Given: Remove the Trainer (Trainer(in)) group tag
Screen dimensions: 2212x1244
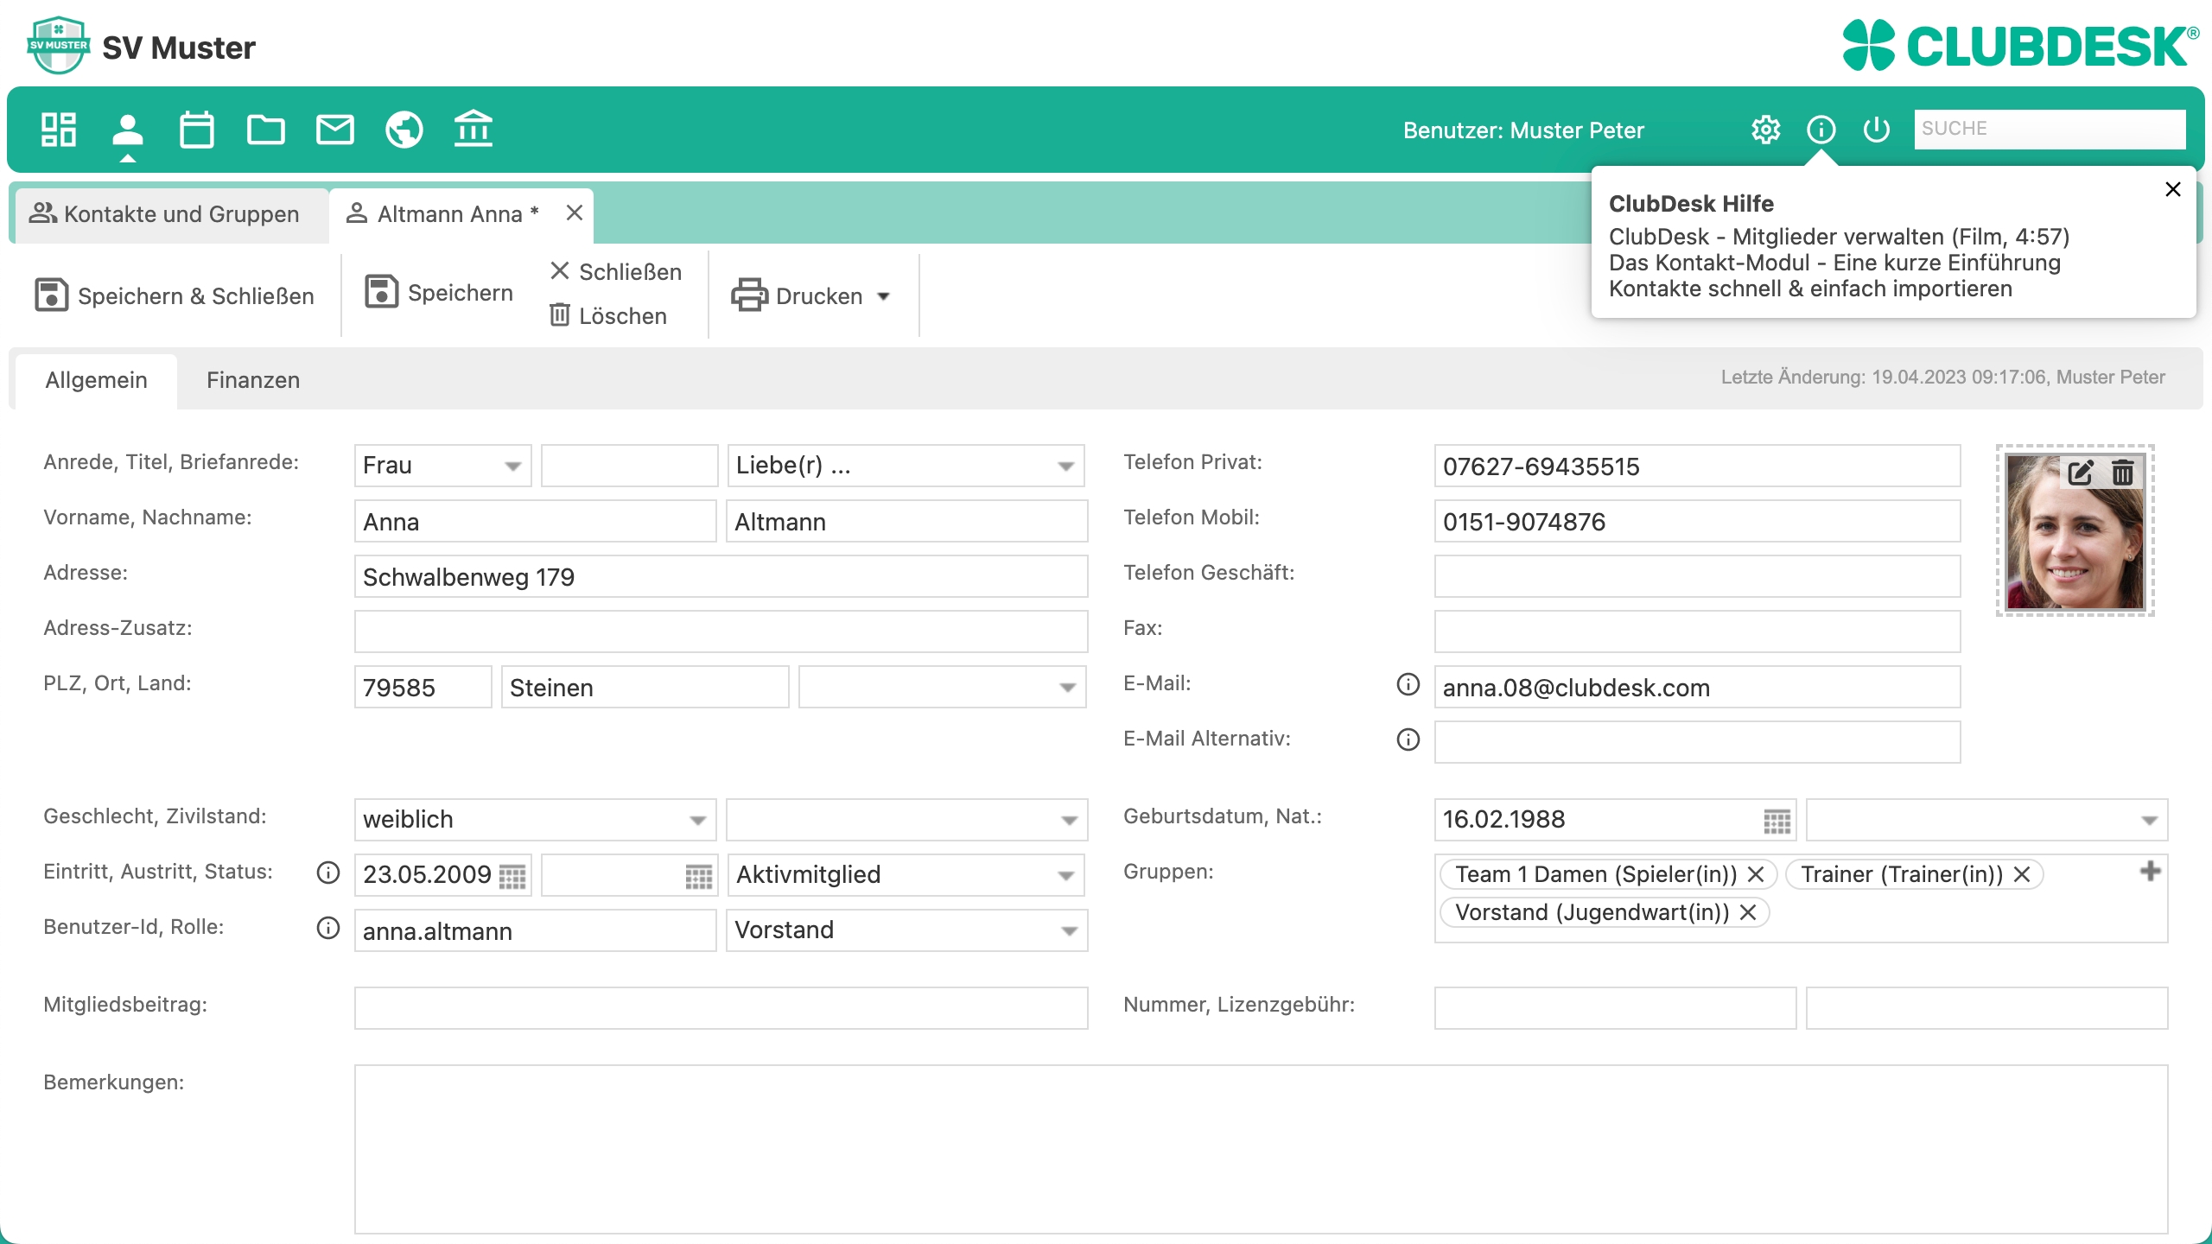Looking at the screenshot, I should 2022,874.
